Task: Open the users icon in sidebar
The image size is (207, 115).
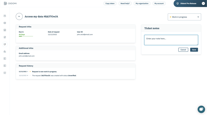Action: click(5, 16)
